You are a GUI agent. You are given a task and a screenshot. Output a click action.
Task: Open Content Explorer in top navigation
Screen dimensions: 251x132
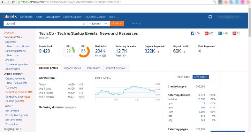[72, 17]
